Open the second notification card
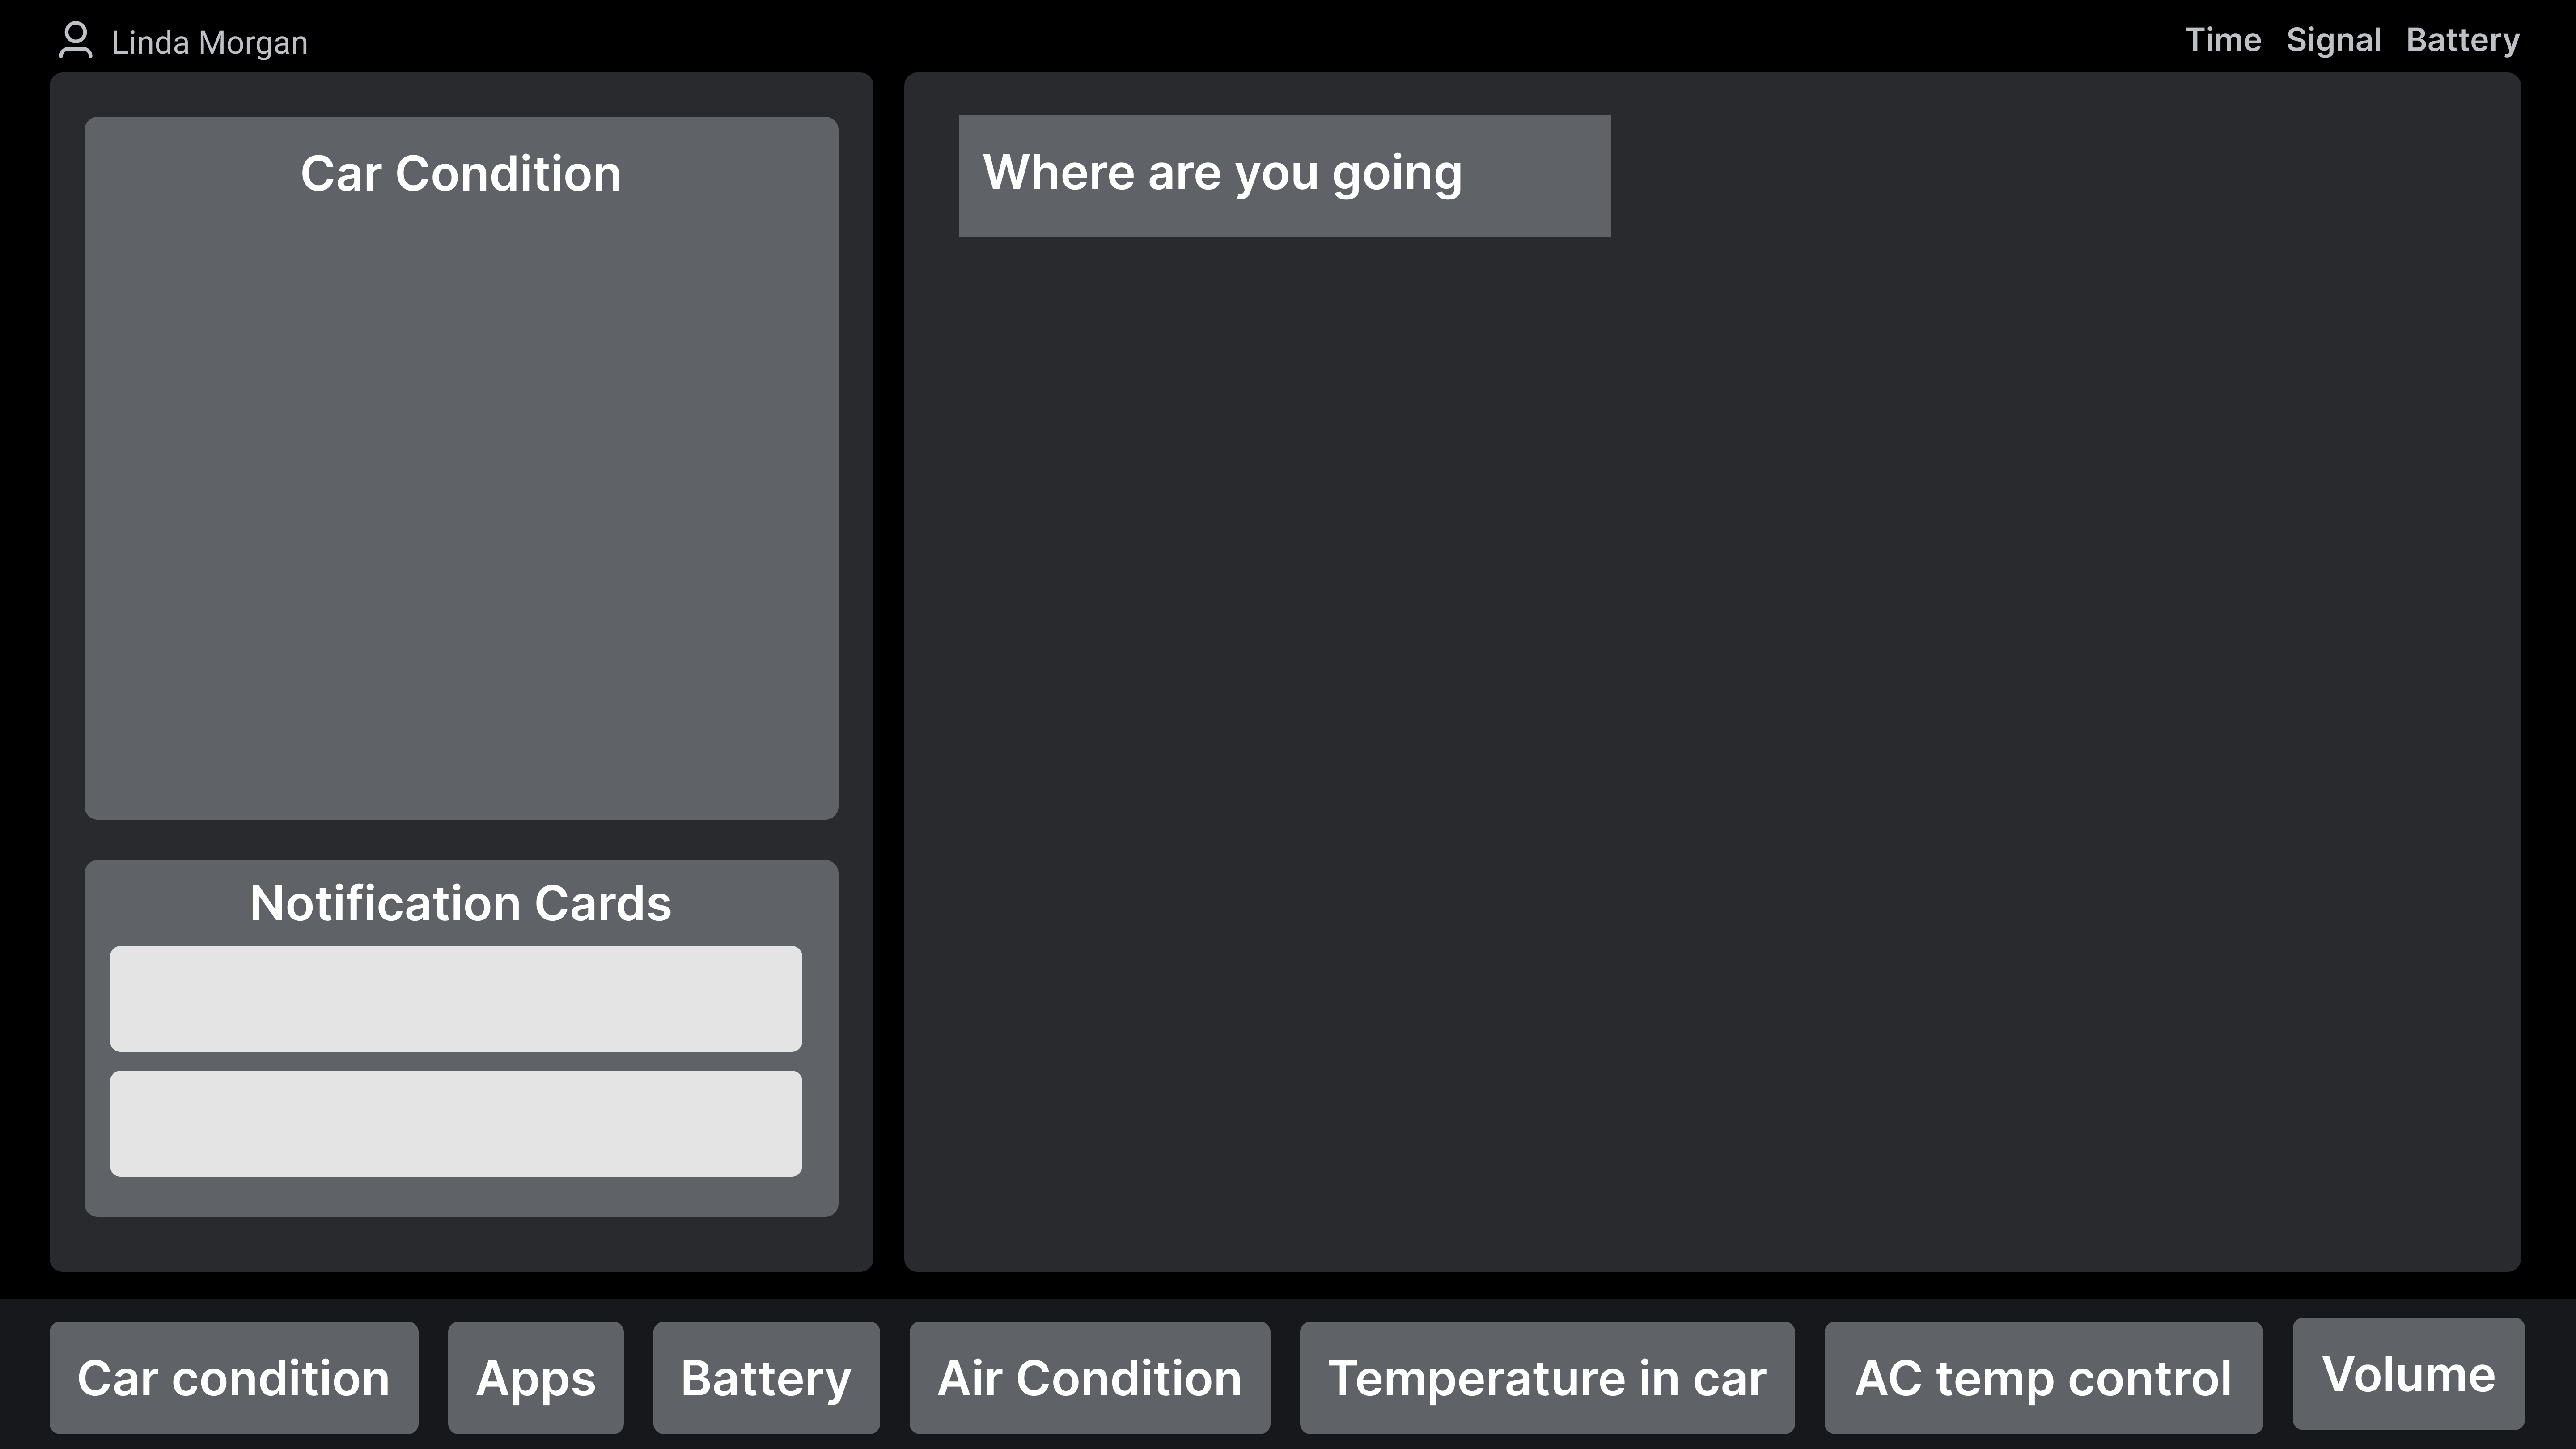This screenshot has width=2576, height=1449. [456, 1123]
